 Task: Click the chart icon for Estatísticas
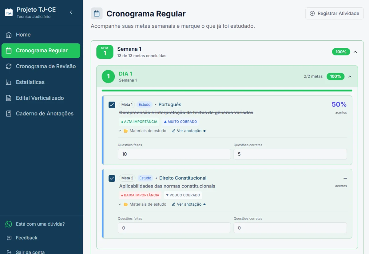(x=10, y=82)
